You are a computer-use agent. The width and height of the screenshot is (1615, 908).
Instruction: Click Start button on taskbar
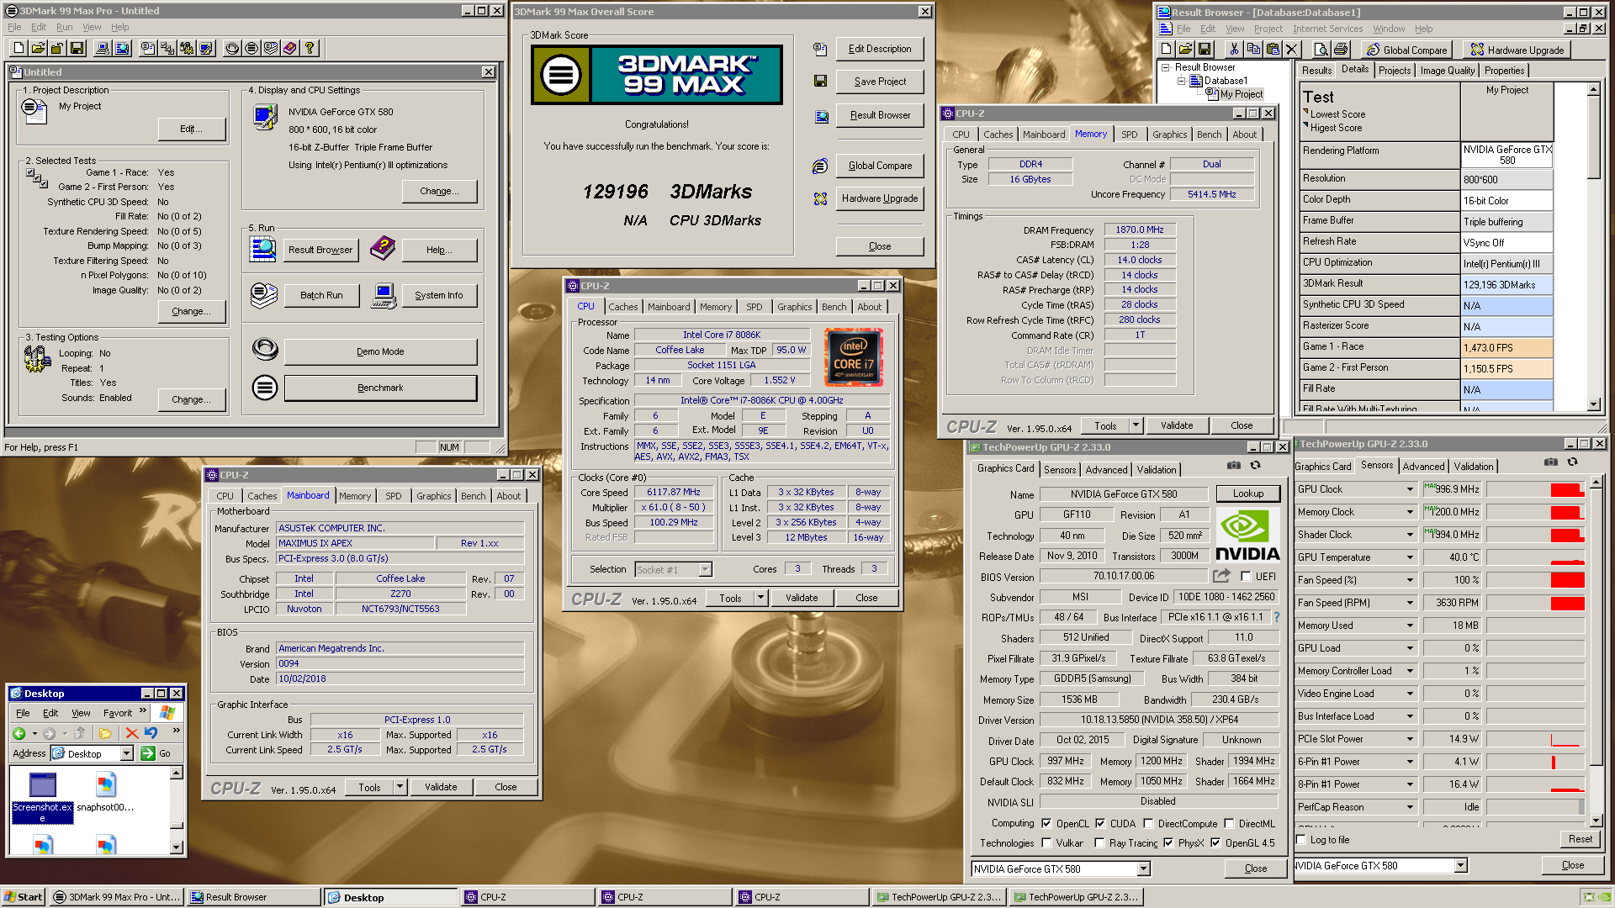click(x=24, y=897)
